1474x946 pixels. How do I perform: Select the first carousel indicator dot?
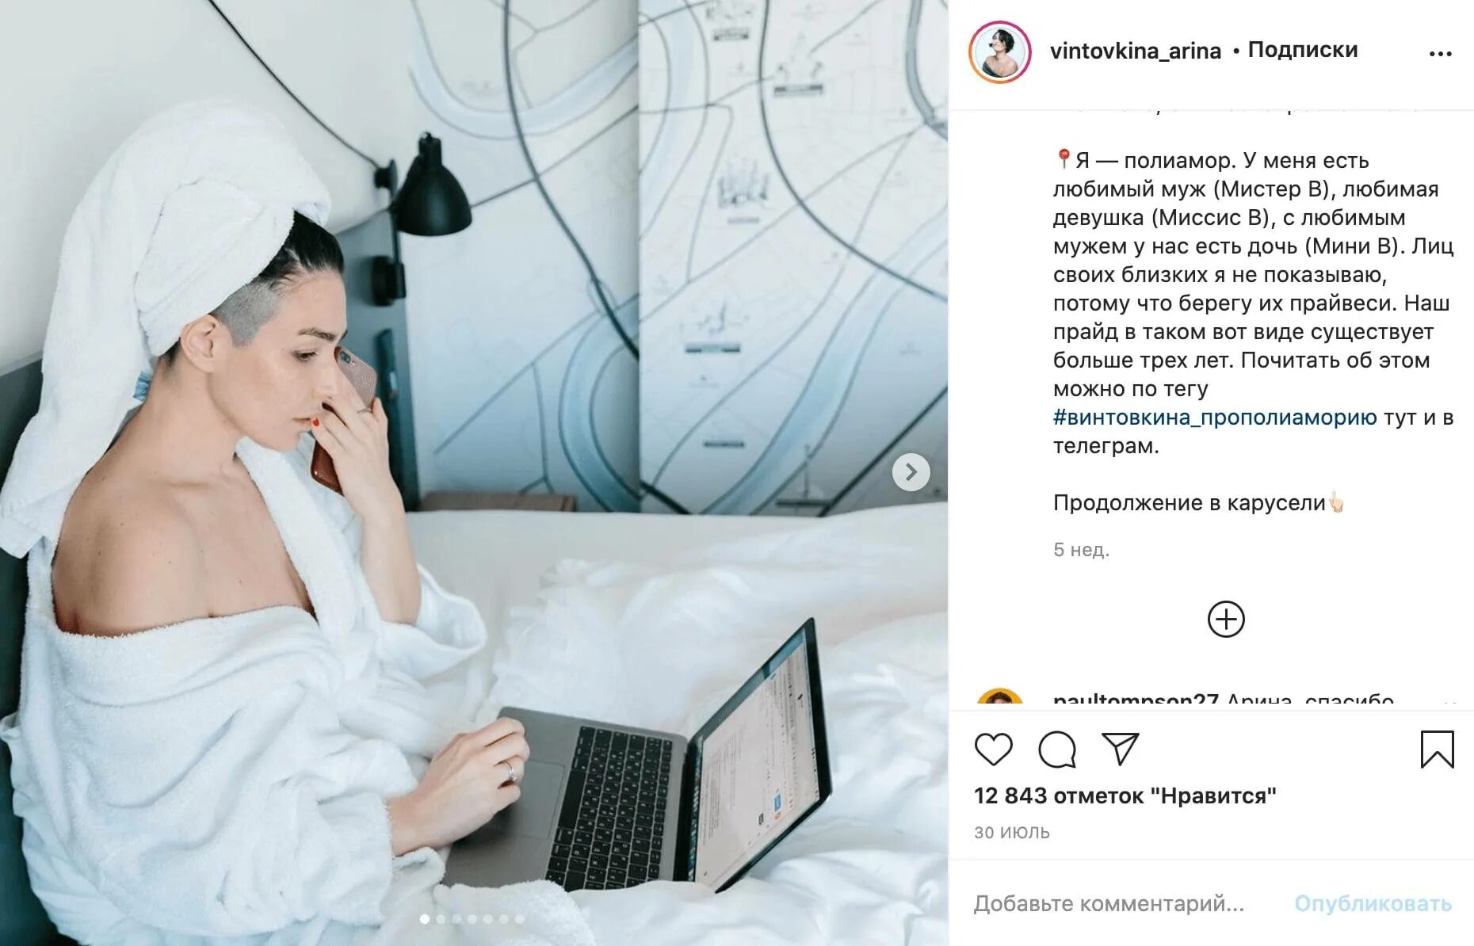coord(425,919)
